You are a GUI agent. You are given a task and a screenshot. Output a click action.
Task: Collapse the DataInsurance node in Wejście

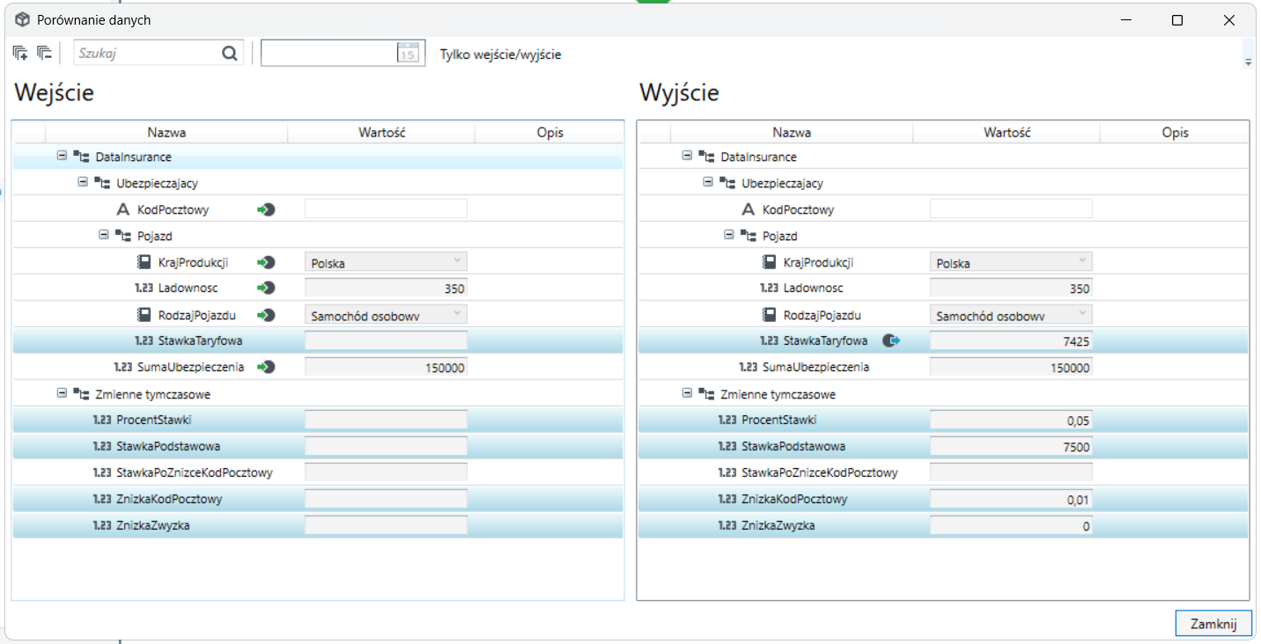(x=62, y=156)
